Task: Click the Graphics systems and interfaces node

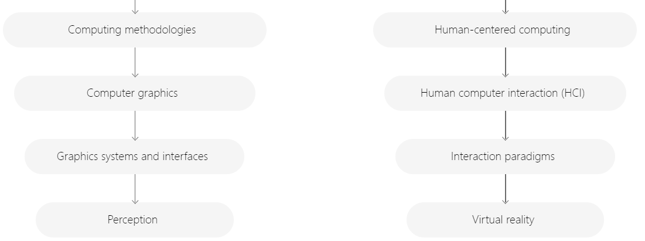Action: click(135, 157)
